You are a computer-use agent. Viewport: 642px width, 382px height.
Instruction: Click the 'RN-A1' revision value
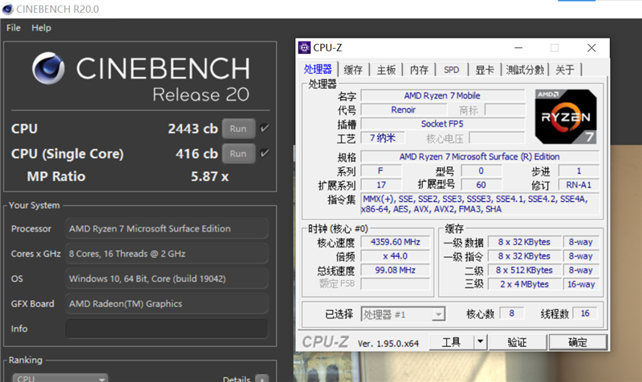579,185
